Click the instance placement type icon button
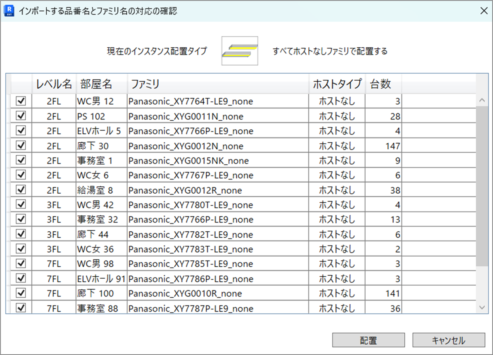 [239, 51]
